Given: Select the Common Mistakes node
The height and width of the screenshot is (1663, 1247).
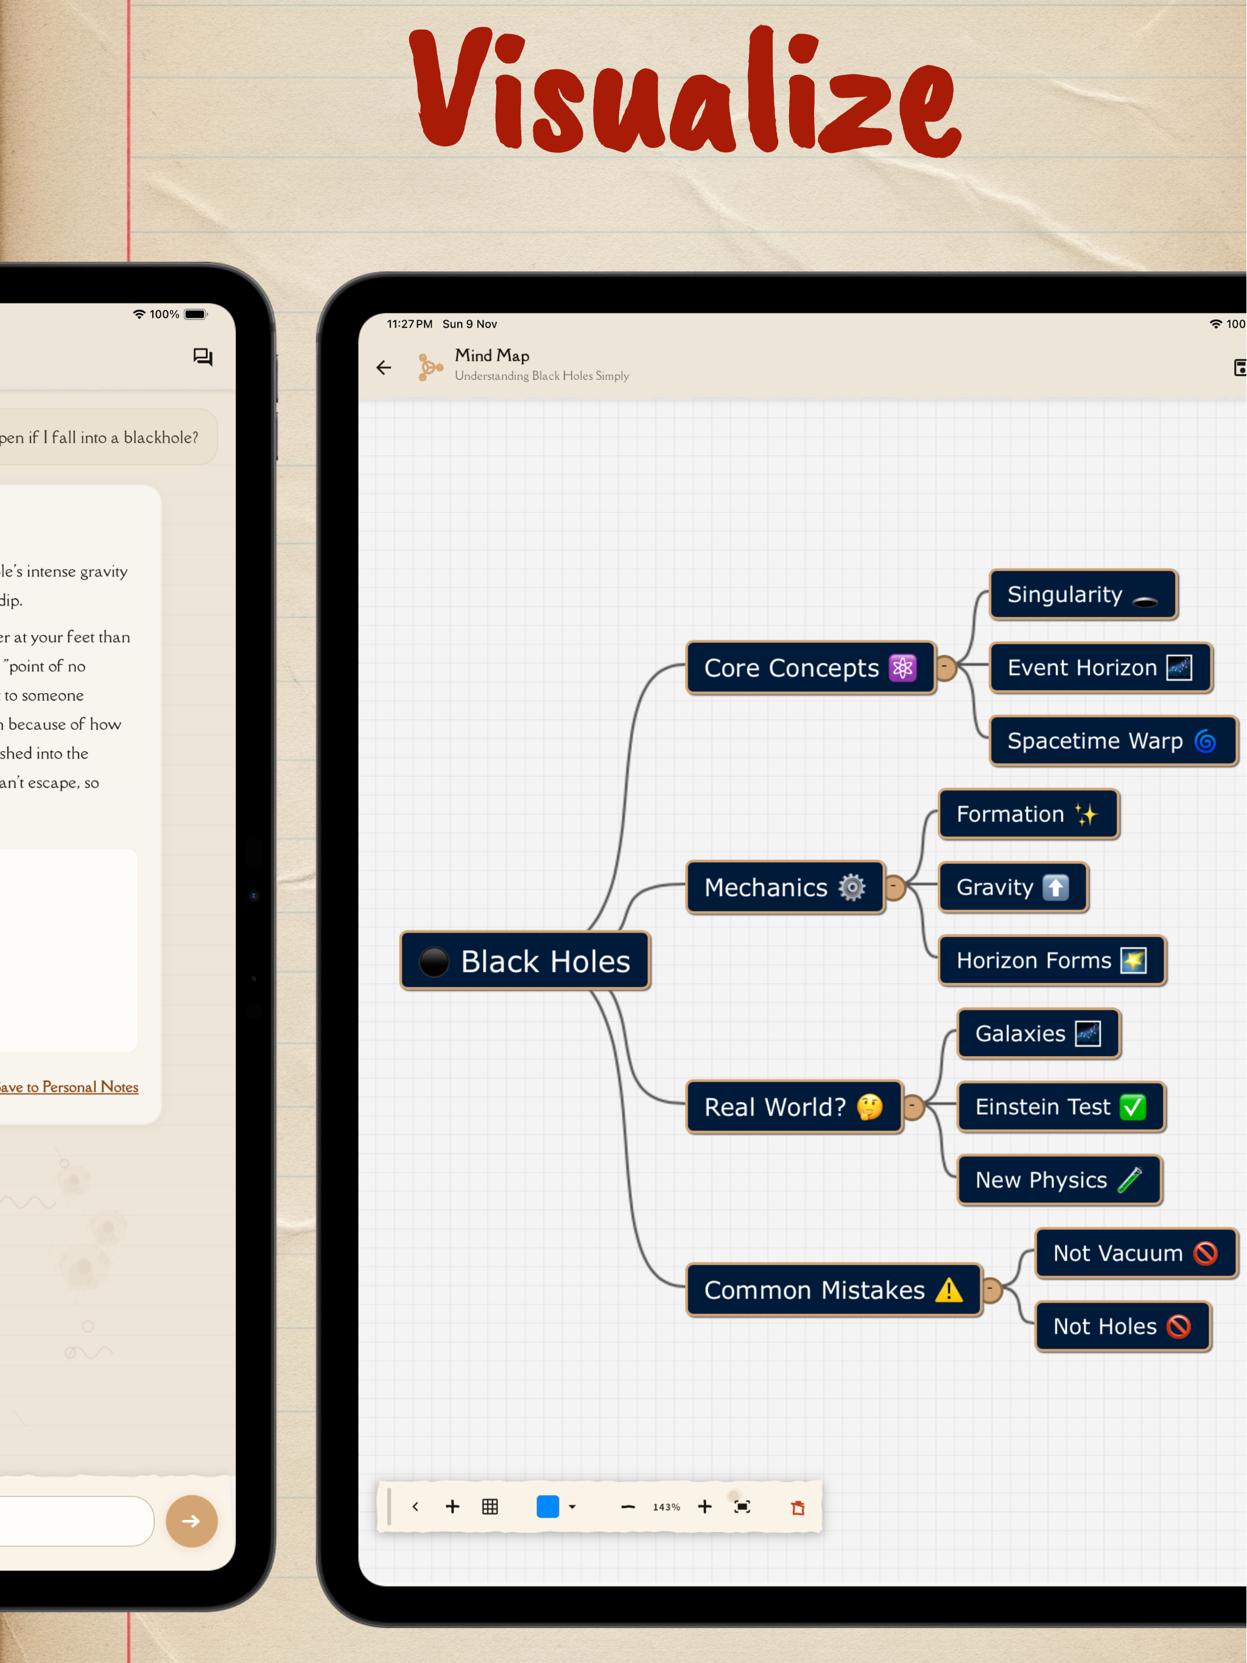Looking at the screenshot, I should tap(834, 1290).
